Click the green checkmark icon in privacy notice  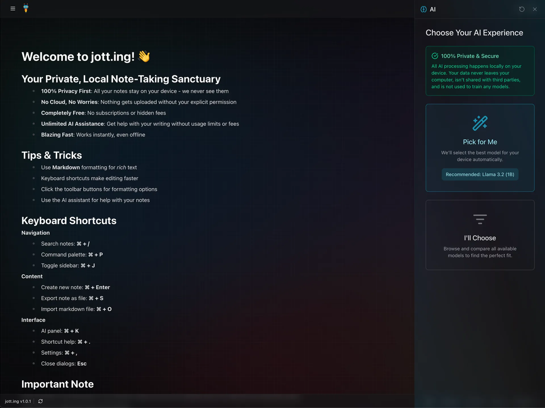click(435, 56)
